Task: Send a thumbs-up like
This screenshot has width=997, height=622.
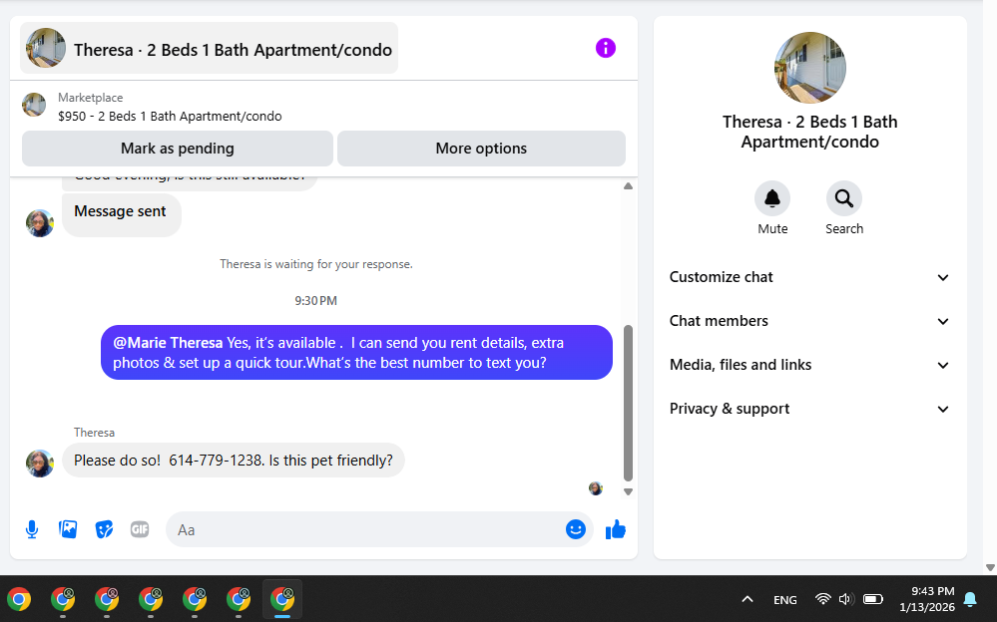Action: [616, 529]
